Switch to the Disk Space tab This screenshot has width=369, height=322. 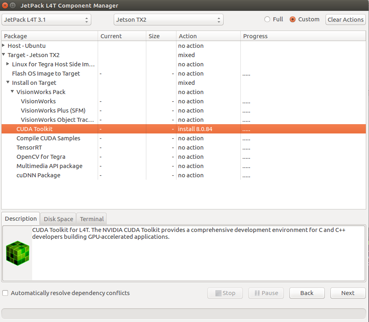tap(58, 219)
